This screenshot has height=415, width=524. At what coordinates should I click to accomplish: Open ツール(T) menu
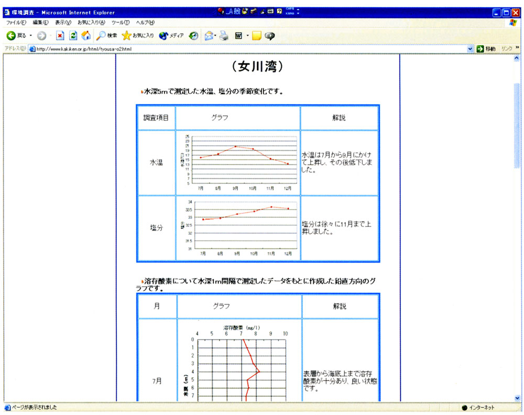121,23
